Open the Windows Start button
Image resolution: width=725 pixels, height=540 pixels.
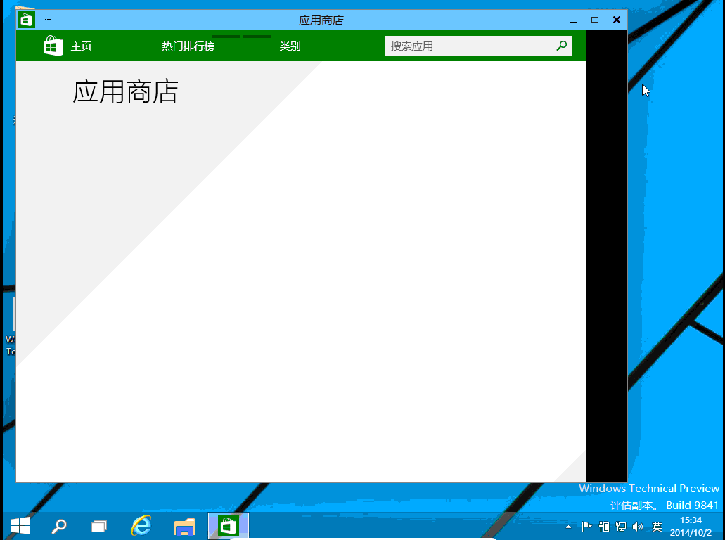coord(20,526)
